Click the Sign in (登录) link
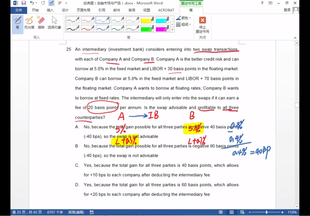310x216 pixels. [287, 10]
